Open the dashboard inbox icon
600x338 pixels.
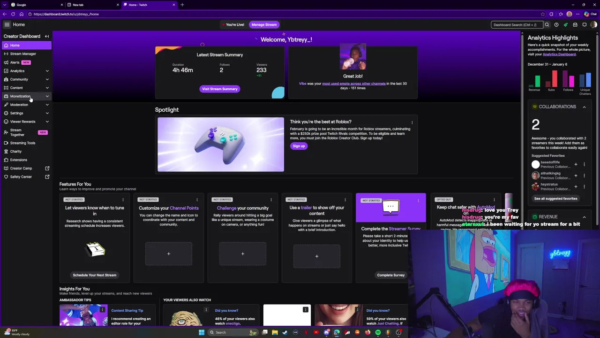(x=575, y=24)
